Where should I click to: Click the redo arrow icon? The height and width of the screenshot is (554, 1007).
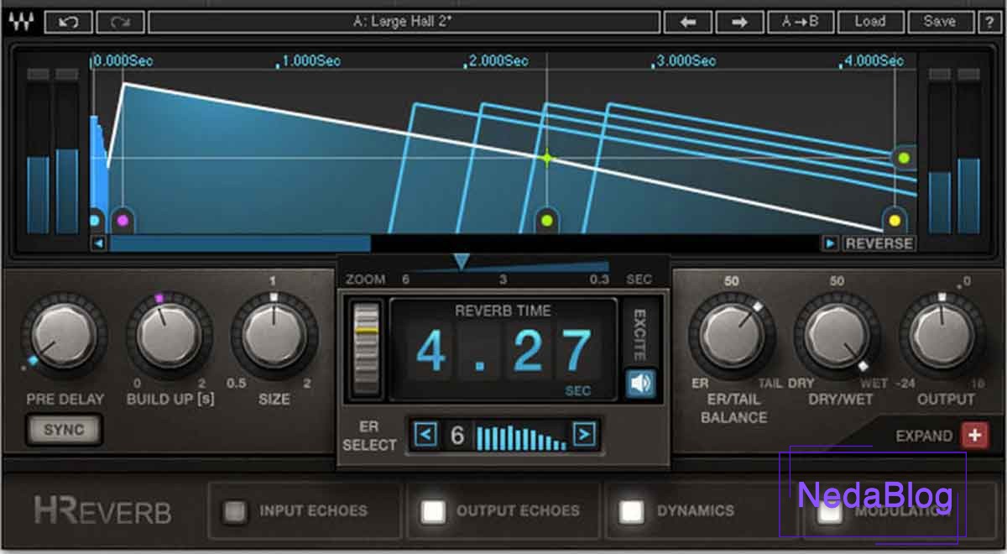pos(119,22)
